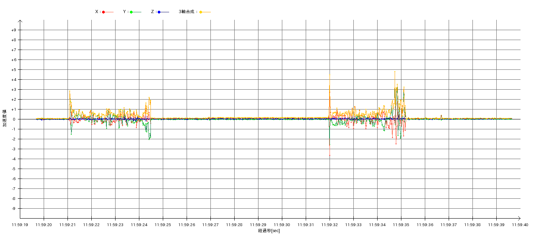Click the 11:59:40 time axis label

[x=520, y=225]
